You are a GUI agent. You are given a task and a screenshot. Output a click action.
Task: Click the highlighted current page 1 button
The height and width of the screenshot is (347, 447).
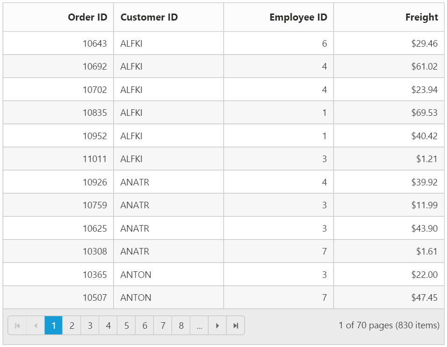point(54,326)
